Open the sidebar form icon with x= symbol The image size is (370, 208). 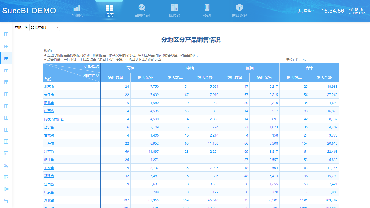pyautogui.click(x=6, y=154)
